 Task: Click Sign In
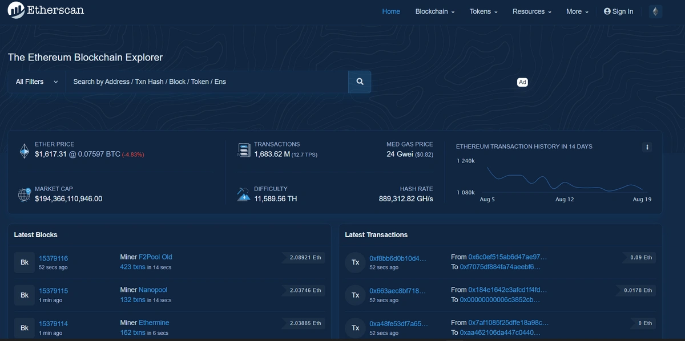click(618, 11)
